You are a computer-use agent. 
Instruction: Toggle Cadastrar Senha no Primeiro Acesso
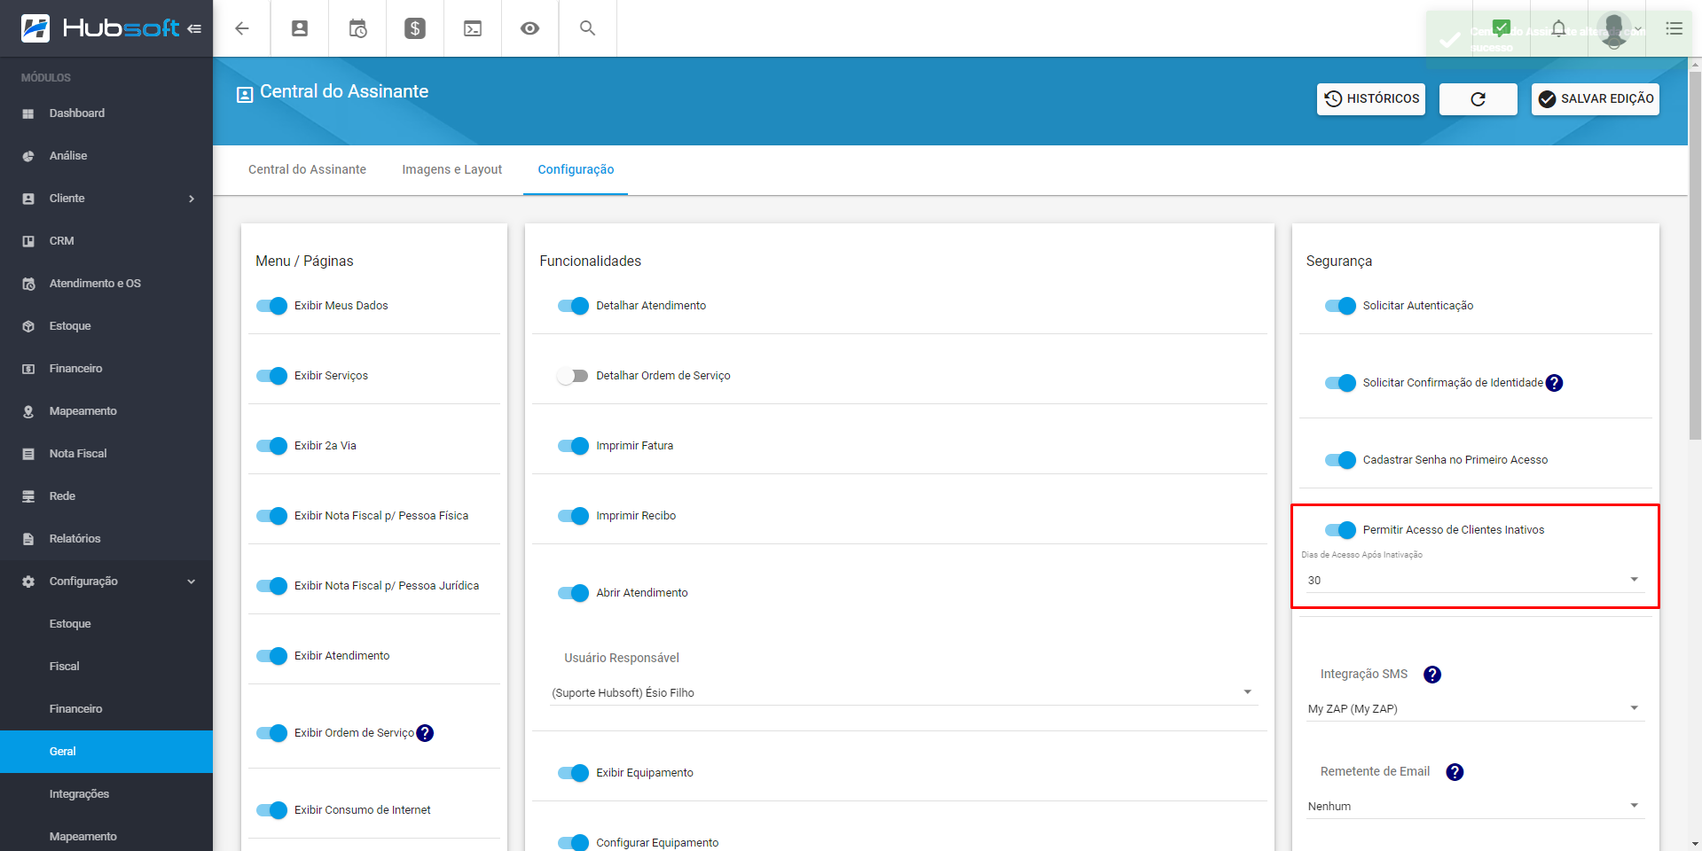(x=1340, y=460)
